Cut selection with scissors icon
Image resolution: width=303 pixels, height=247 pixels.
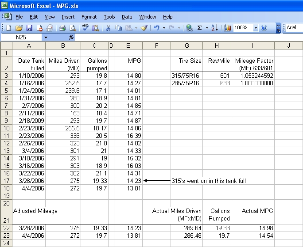point(108,28)
